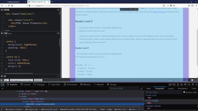
Task: Open the Tomorrow Night theme dropdown
Action: click(21, 80)
